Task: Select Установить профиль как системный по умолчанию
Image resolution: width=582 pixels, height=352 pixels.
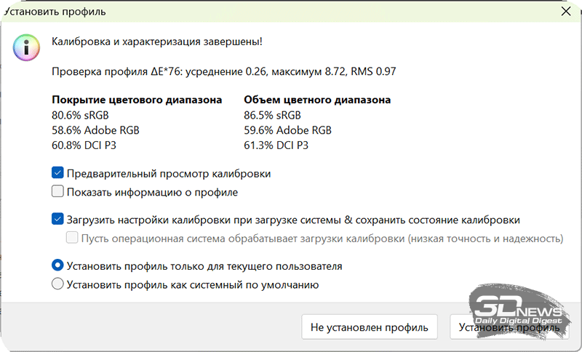Action: point(58,285)
